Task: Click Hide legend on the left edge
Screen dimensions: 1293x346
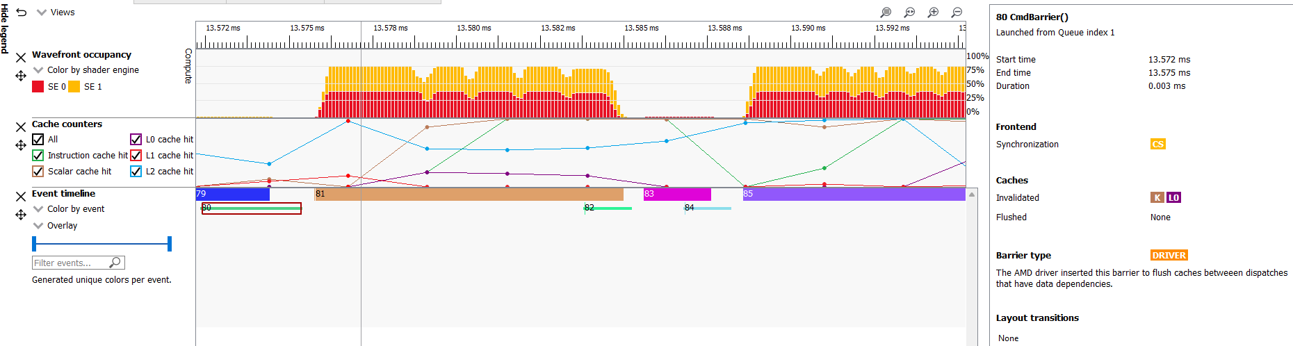Action: coord(4,29)
